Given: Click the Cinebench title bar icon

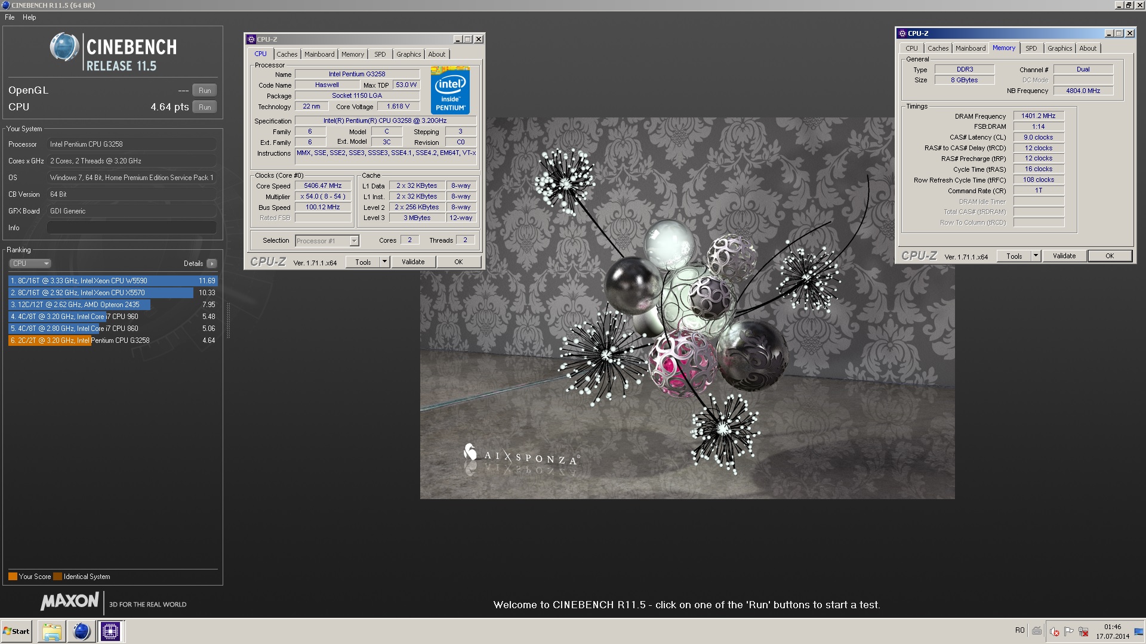Looking at the screenshot, I should [x=6, y=5].
